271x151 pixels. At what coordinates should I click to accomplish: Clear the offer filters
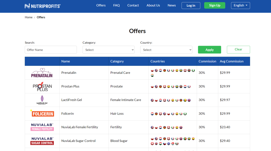pyautogui.click(x=238, y=50)
